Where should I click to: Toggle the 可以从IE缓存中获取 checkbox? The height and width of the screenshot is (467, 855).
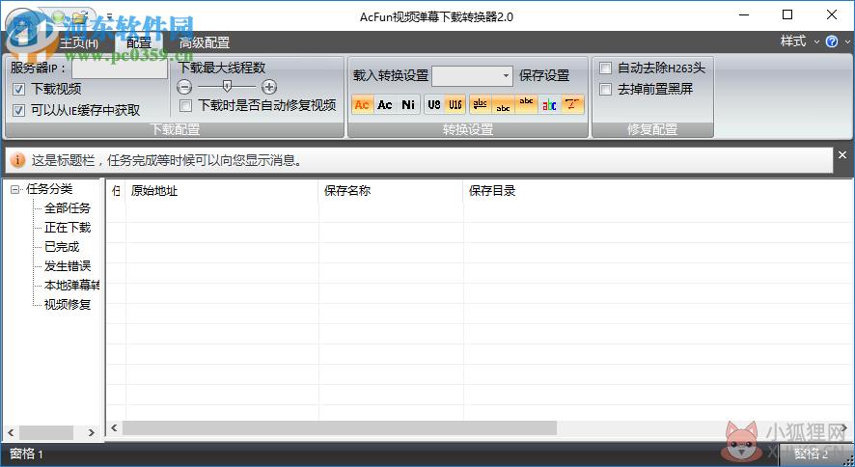pos(19,111)
